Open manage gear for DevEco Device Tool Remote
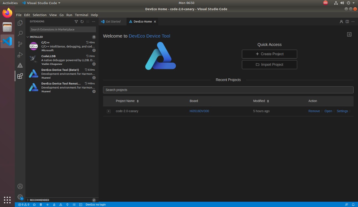 click(x=94, y=91)
